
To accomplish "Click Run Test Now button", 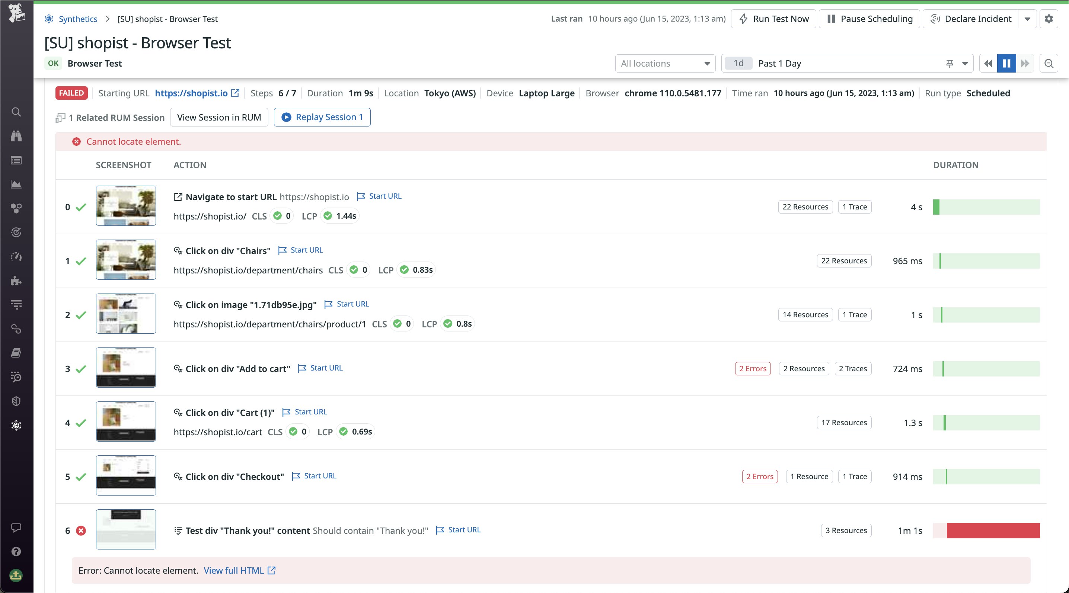I will click(773, 19).
